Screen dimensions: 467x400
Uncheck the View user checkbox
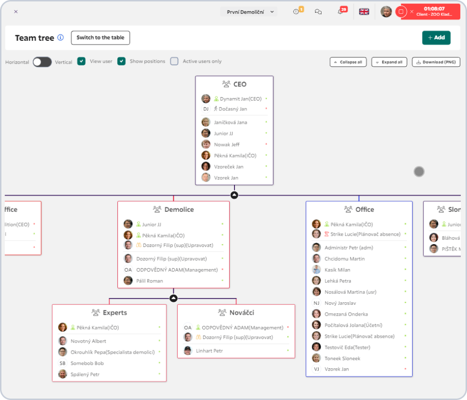coord(81,61)
